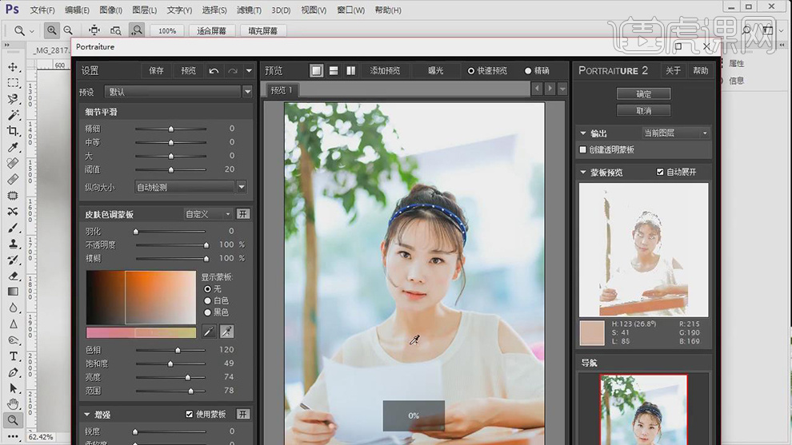
Task: Click the 确定 button
Action: pos(643,93)
